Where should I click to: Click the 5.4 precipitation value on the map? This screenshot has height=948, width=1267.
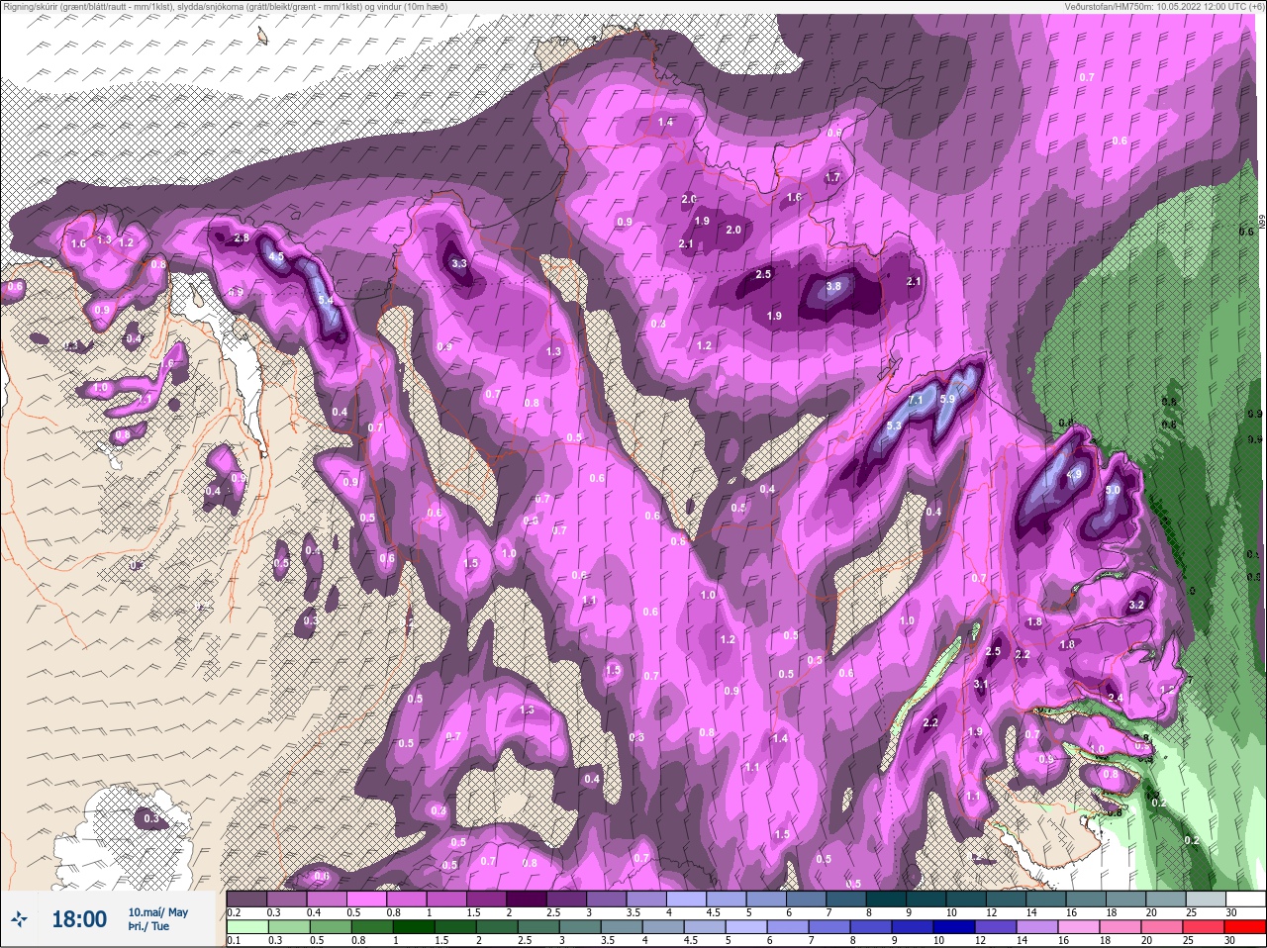[x=324, y=300]
